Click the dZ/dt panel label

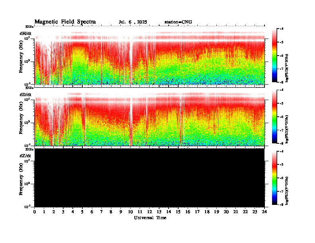pos(25,156)
